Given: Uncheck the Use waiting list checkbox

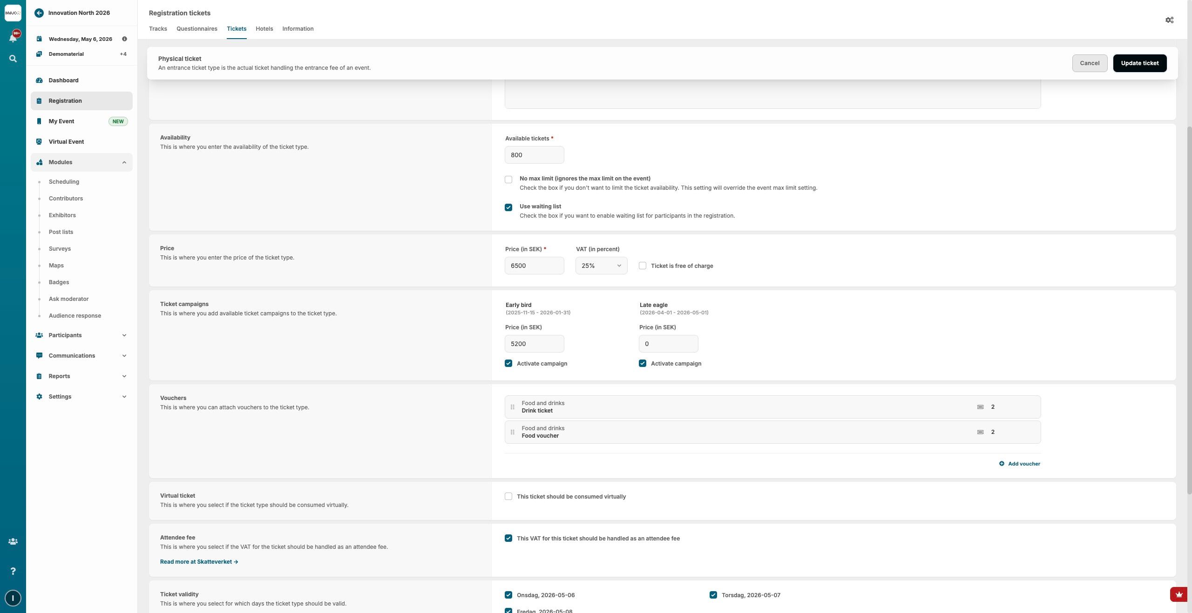Looking at the screenshot, I should (508, 207).
